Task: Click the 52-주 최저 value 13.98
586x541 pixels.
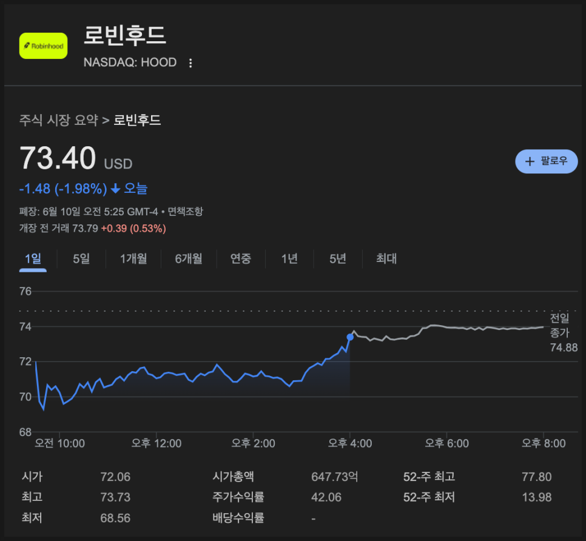Action: coord(537,497)
